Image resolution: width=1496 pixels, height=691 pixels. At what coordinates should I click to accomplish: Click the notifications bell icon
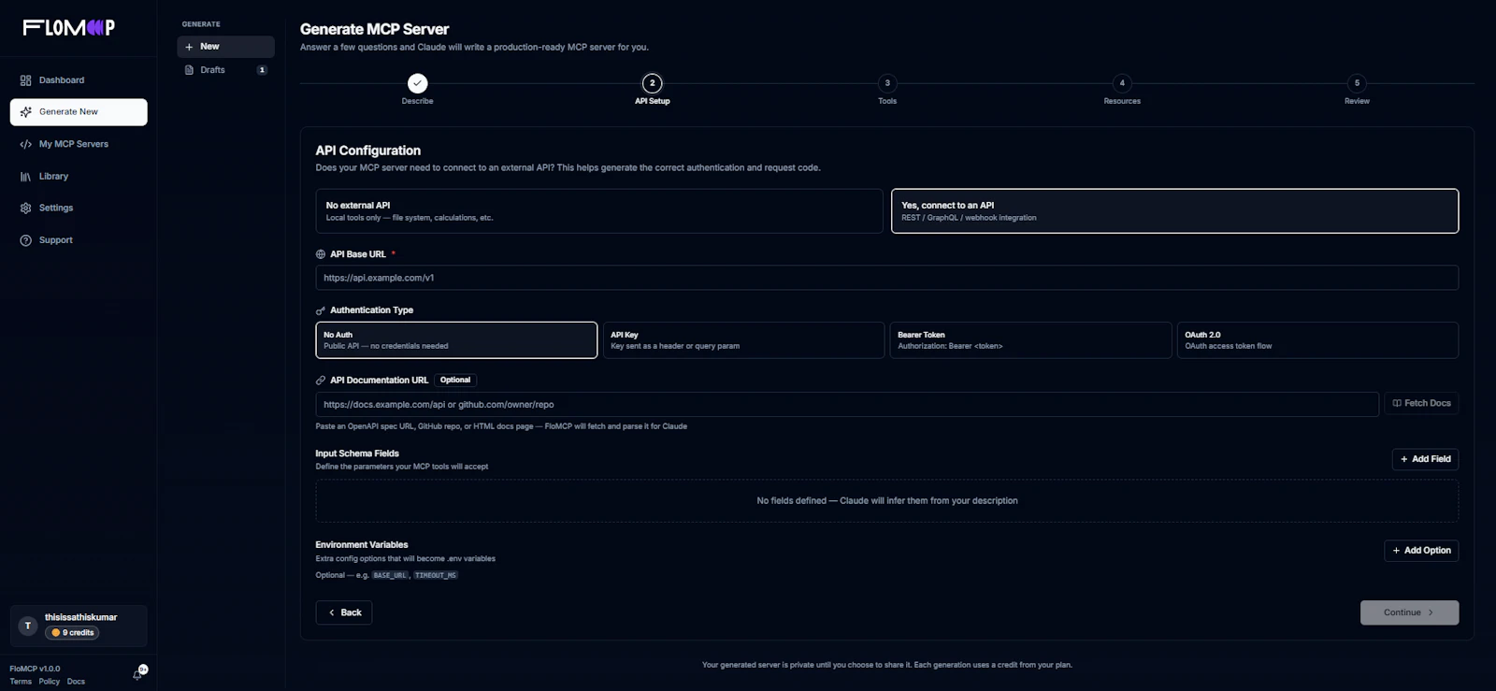click(137, 674)
